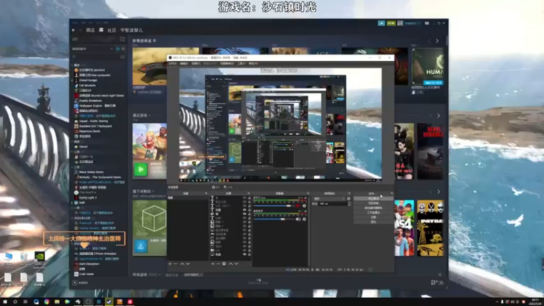544x306 pixels.
Task: Remove selected scene with minus icon in OBS
Action: click(x=175, y=264)
